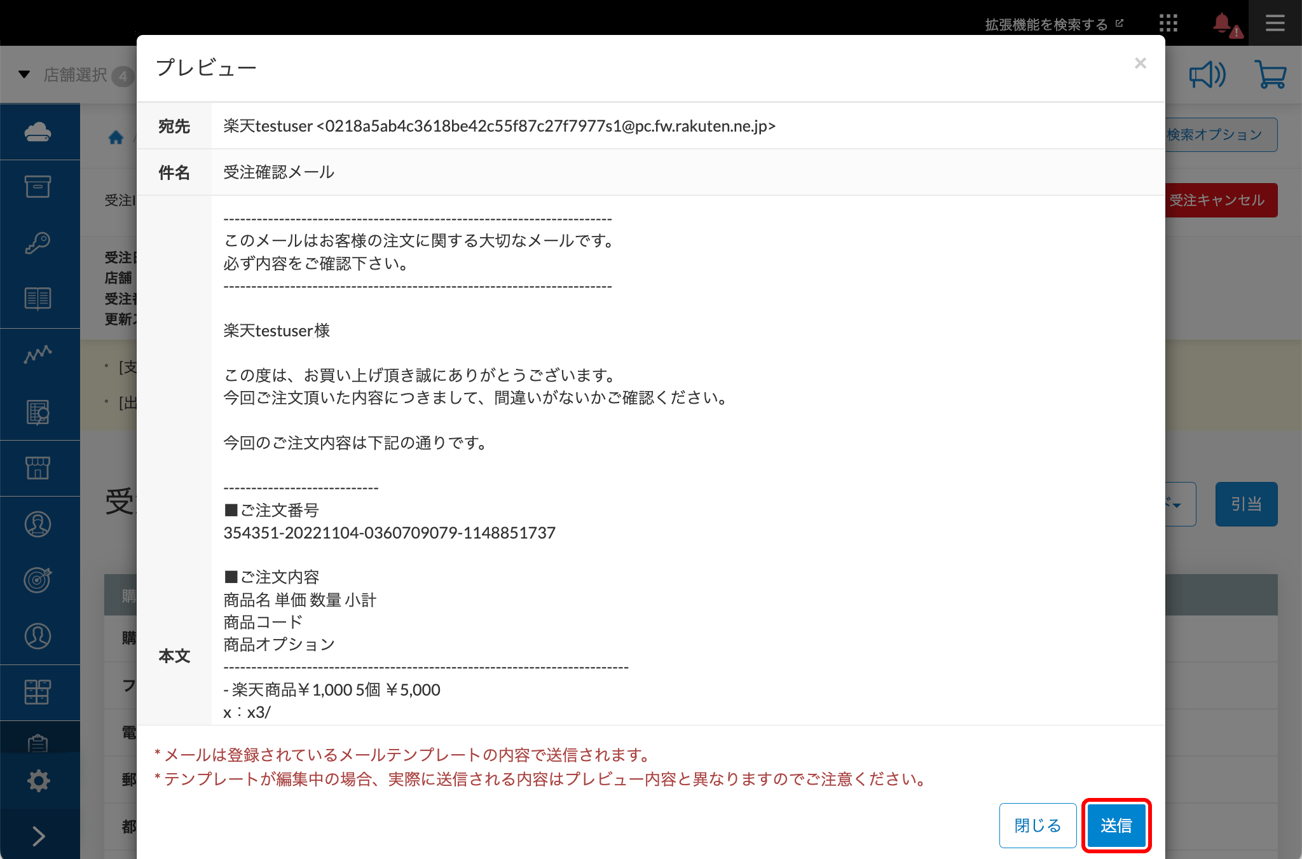Open the hamburger menu at top right
The height and width of the screenshot is (859, 1302).
click(x=1275, y=24)
